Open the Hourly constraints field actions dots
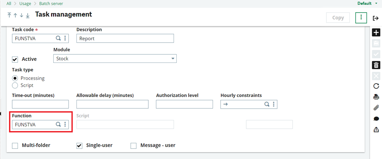382x159 pixels. [x=273, y=104]
